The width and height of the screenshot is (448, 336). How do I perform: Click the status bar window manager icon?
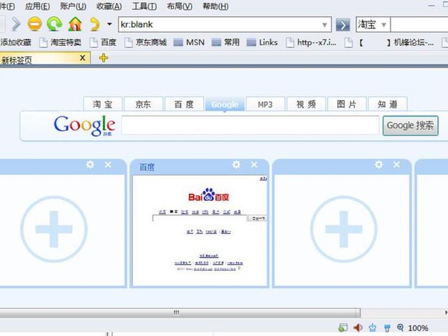(x=343, y=328)
